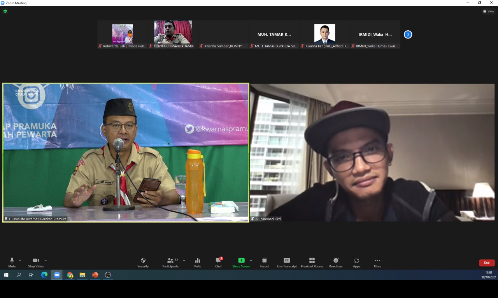The height and width of the screenshot is (298, 498).
Task: Enable Live Transcript
Action: [286, 263]
